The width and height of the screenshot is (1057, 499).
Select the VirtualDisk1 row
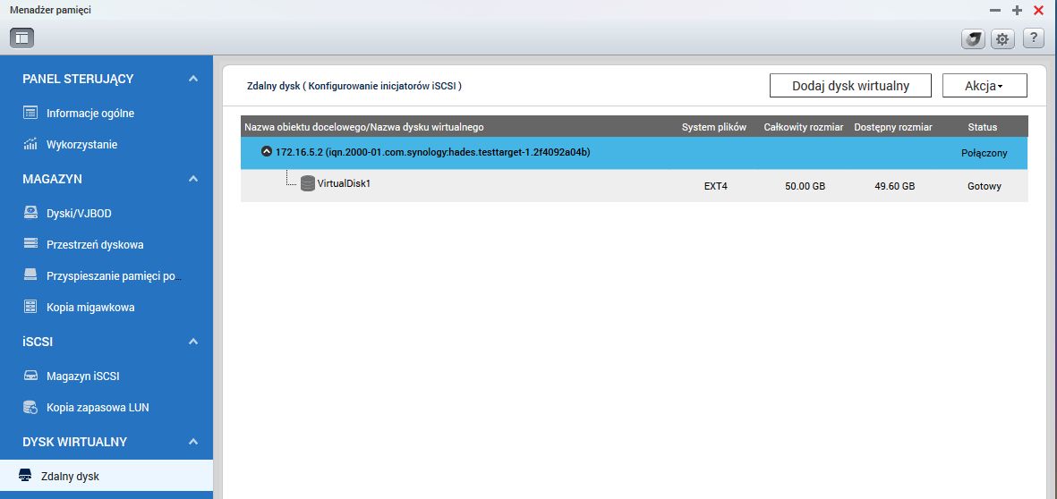point(634,185)
